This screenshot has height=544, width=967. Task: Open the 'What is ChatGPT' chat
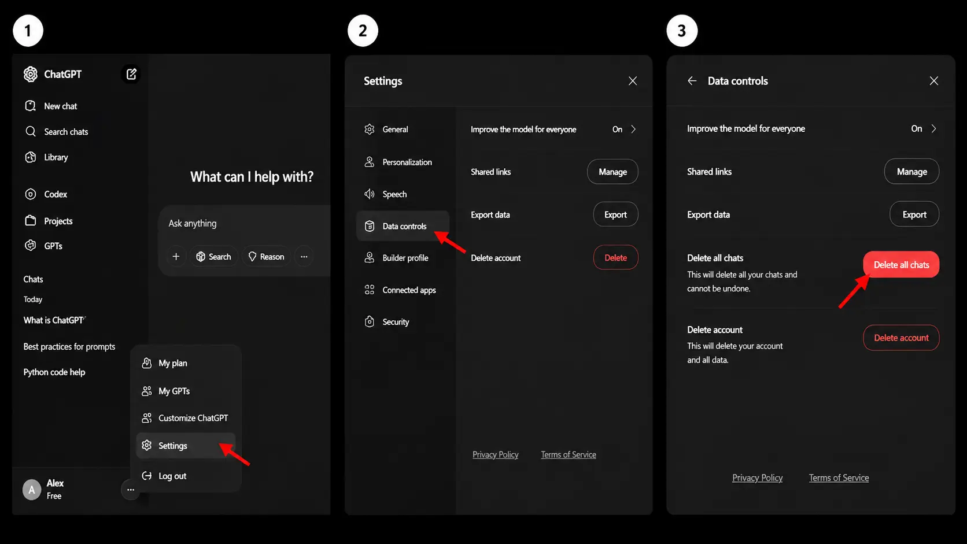(54, 320)
